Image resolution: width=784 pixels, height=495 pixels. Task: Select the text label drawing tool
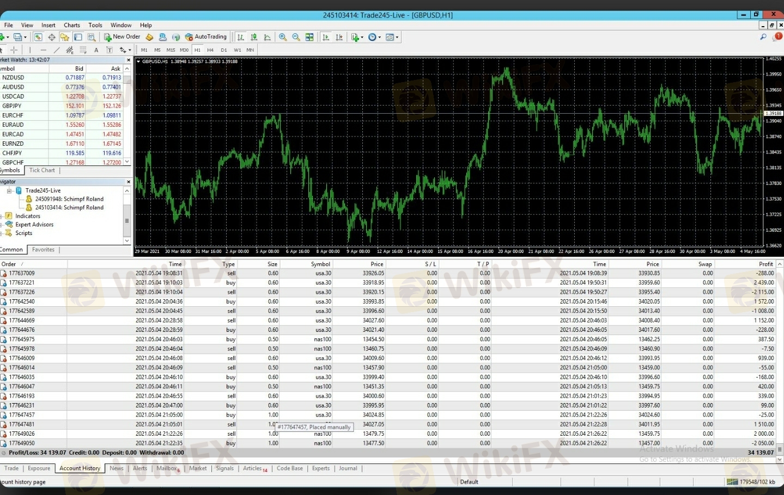click(96, 50)
